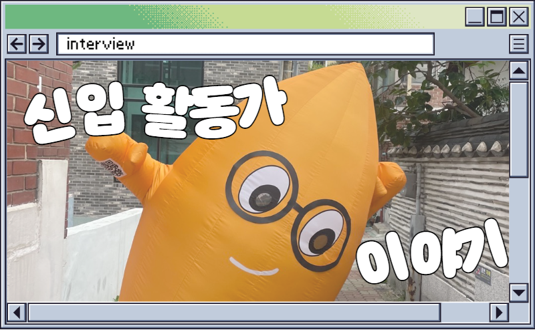Click the vertical scrollbar thumb
535x334 pixels.
click(x=519, y=129)
